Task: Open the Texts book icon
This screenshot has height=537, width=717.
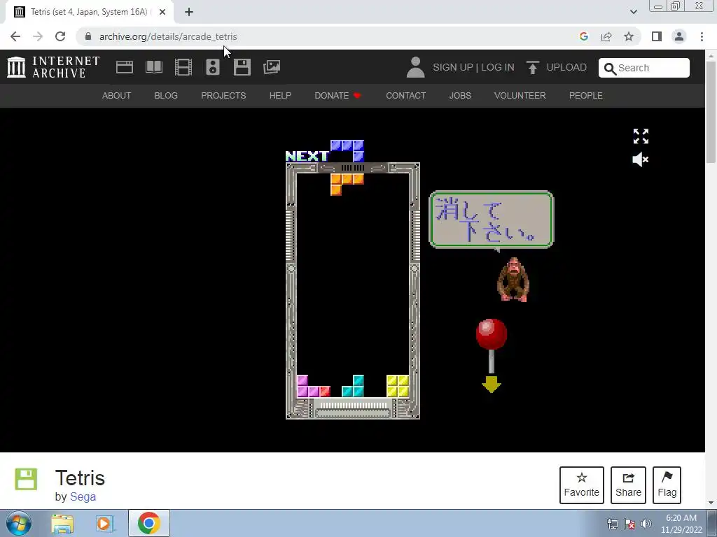Action: click(x=154, y=67)
